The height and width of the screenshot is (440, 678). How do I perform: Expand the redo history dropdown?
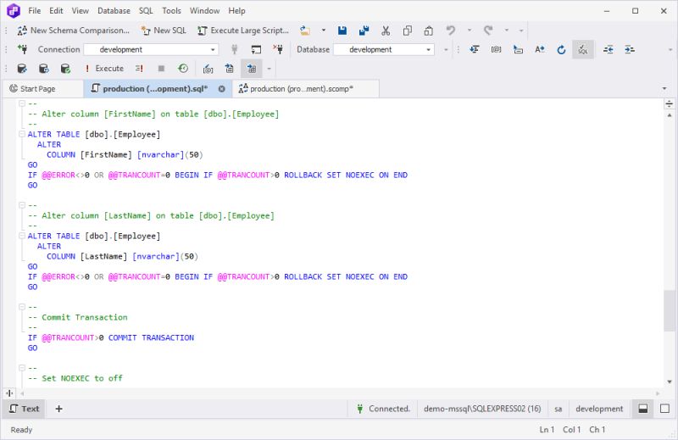[x=506, y=31]
